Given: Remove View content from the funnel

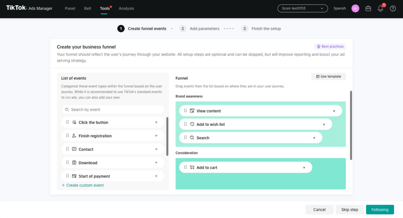Looking at the screenshot, I should pyautogui.click(x=334, y=111).
